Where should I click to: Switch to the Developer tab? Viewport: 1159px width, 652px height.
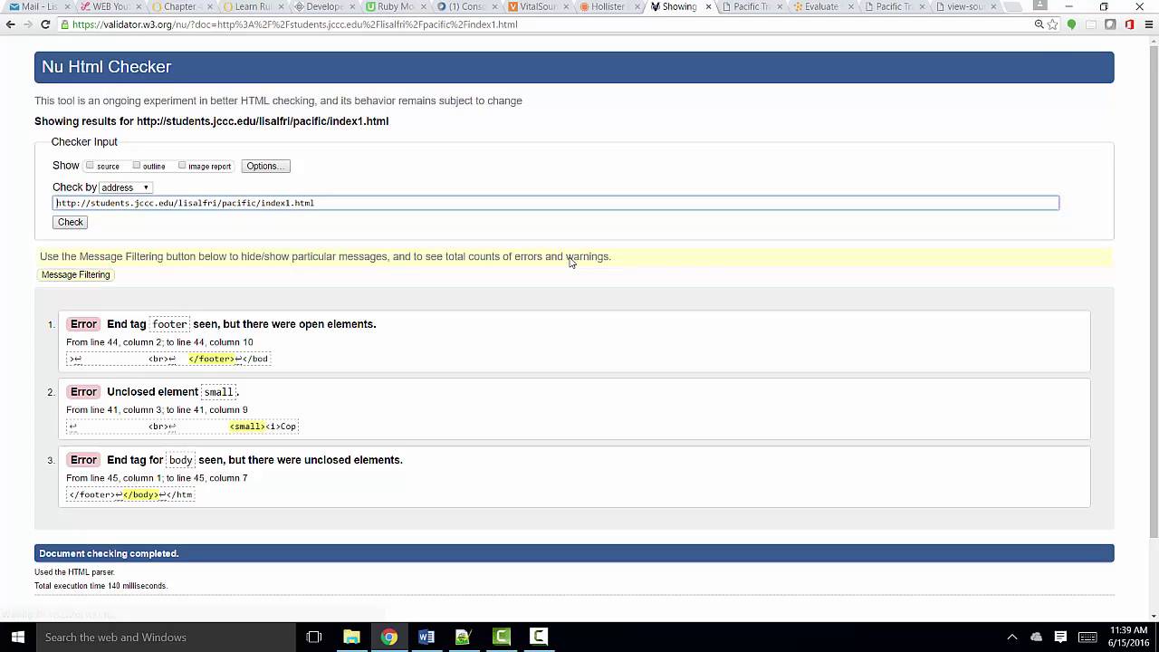click(x=320, y=6)
